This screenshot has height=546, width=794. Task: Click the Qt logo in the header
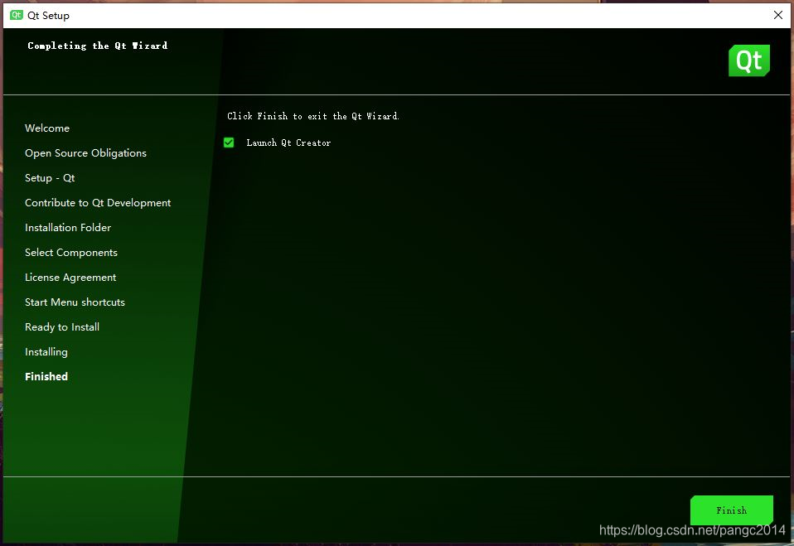point(749,60)
